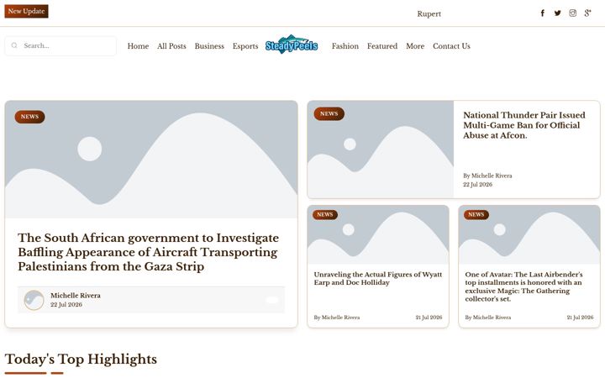Click the search magnifier icon
Image resolution: width=605 pixels, height=378 pixels.
(x=14, y=45)
